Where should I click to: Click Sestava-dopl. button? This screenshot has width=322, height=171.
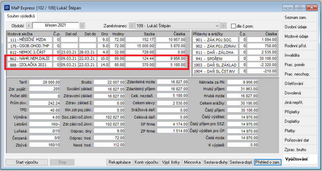coord(241,162)
